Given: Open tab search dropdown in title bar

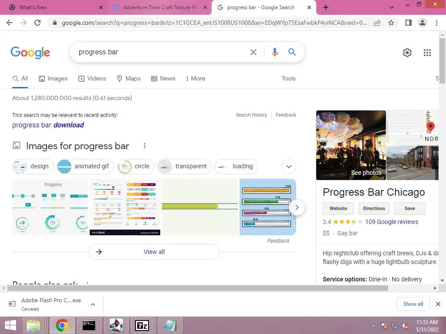Looking at the screenshot, I should (392, 7).
